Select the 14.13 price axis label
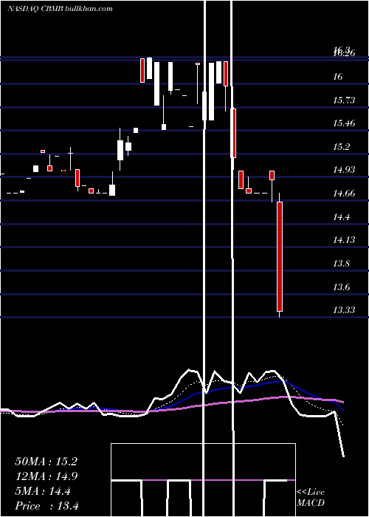369x517 pixels. (344, 240)
